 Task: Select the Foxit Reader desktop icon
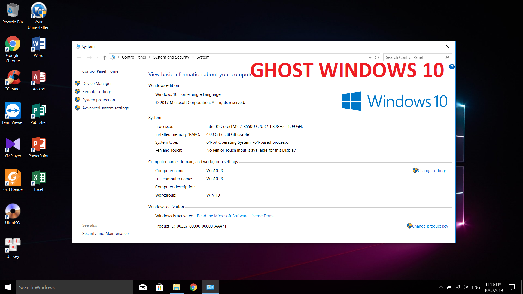(13, 181)
